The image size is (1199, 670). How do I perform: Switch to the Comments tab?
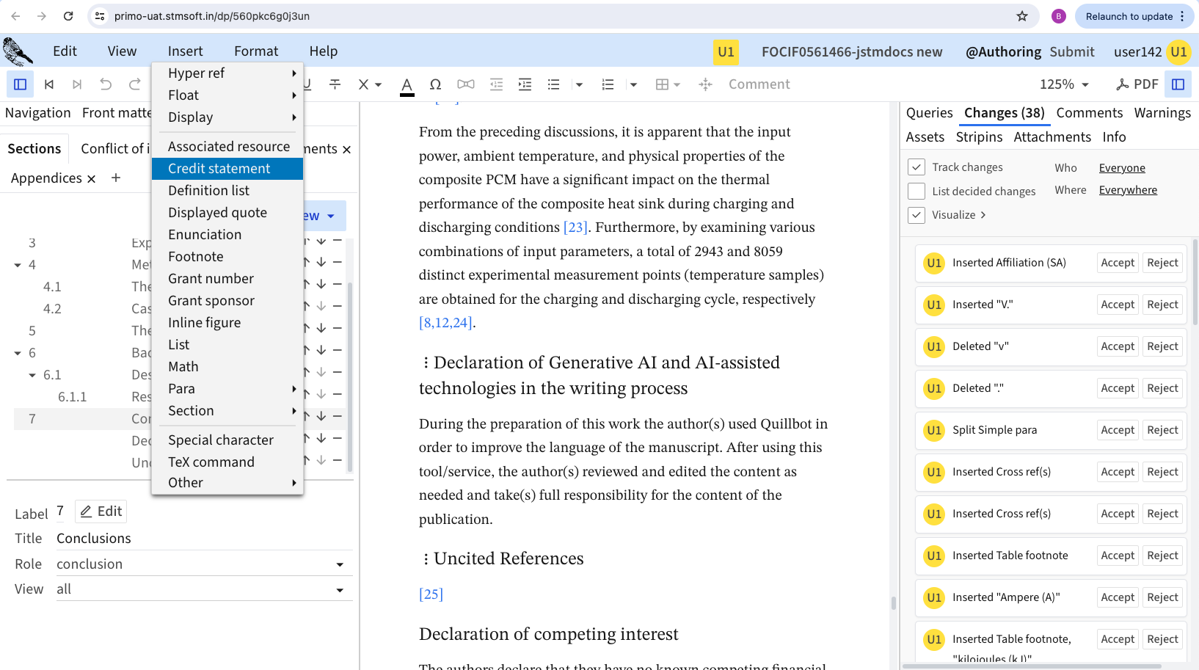tap(1089, 113)
